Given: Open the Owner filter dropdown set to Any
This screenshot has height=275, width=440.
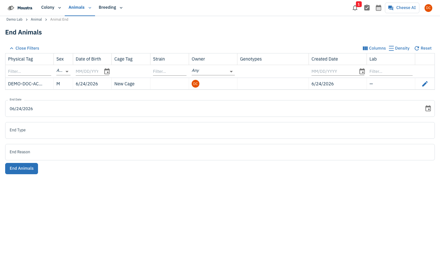Looking at the screenshot, I should pyautogui.click(x=213, y=71).
